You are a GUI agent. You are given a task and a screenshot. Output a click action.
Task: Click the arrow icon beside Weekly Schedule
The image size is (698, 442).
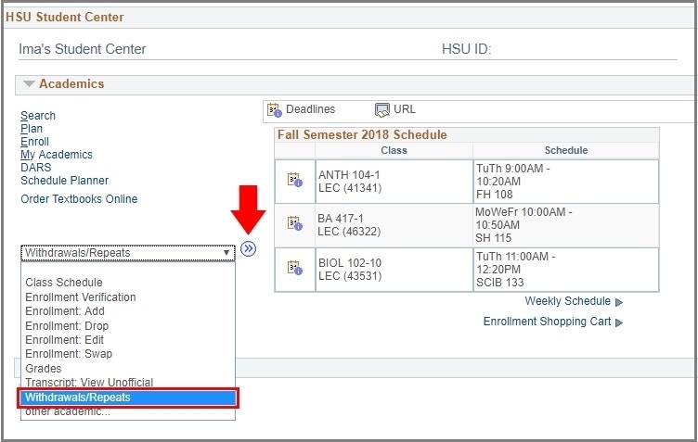click(619, 302)
